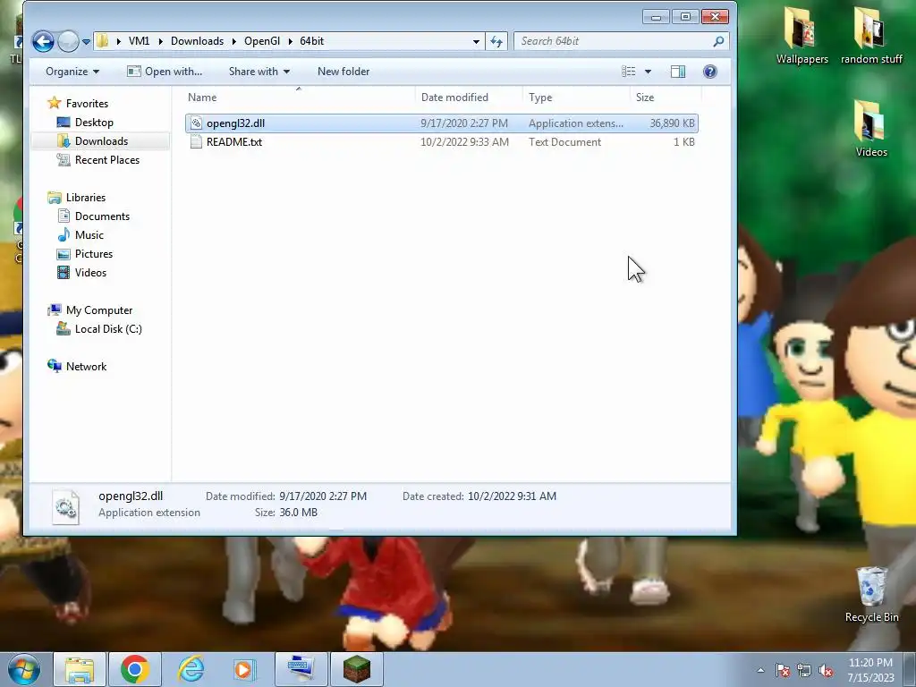
Task: Select Favorites in navigation pane
Action: coord(87,104)
